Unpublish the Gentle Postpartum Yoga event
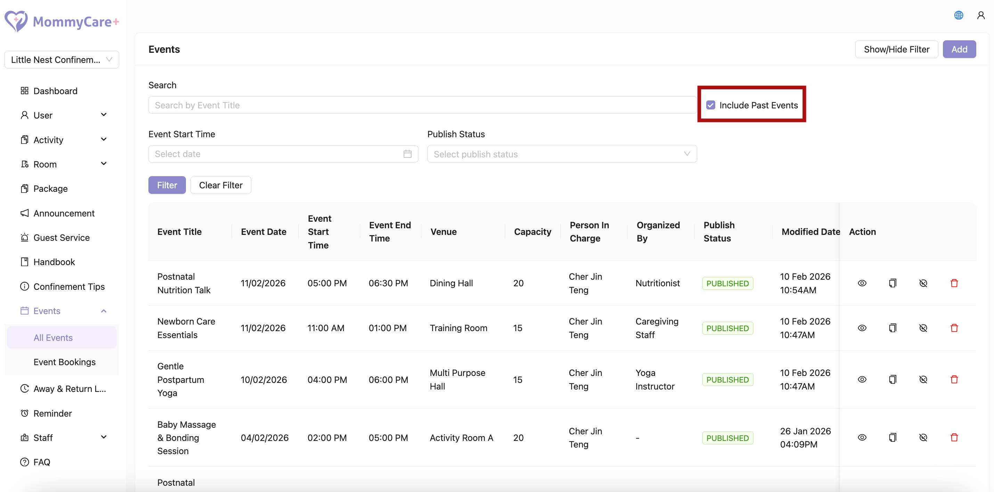 923,379
